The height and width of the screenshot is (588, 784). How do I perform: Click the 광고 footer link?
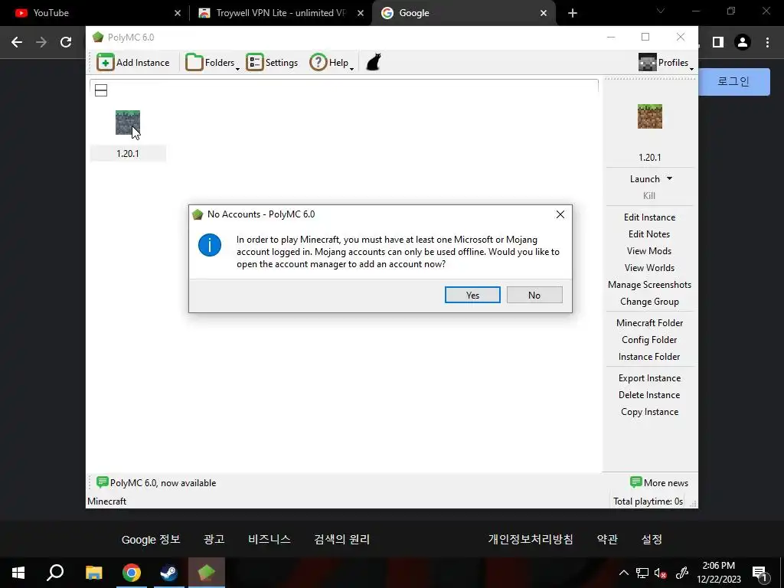point(214,540)
